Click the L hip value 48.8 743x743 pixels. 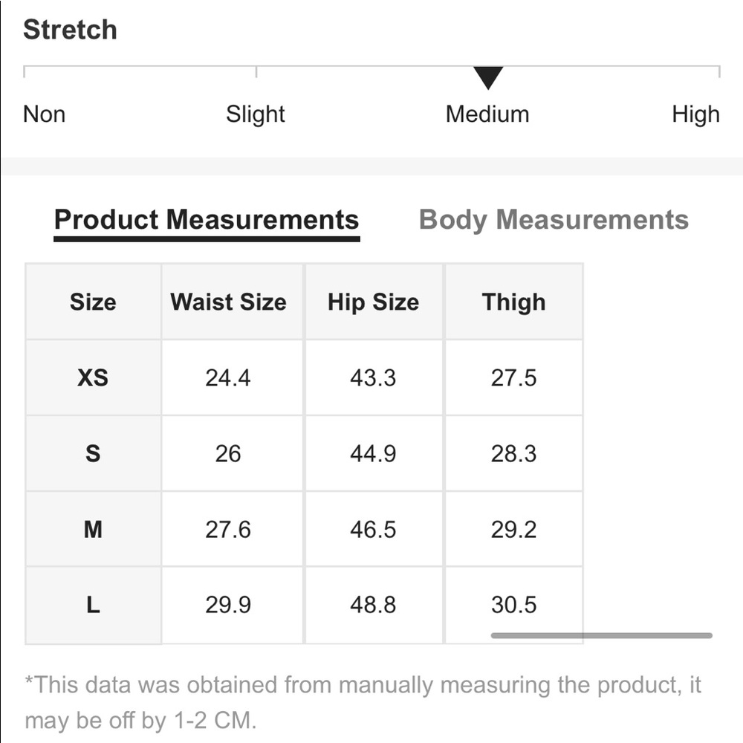pos(373,605)
